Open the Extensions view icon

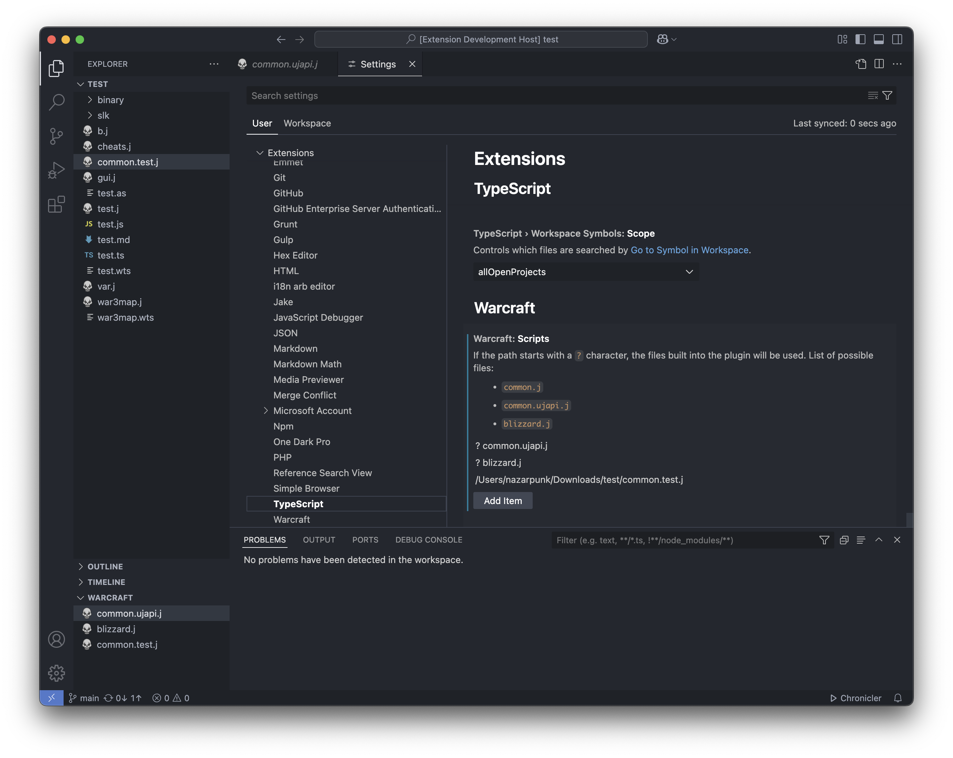(56, 204)
